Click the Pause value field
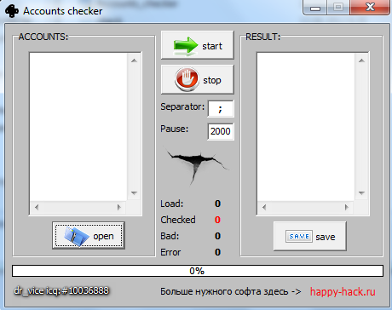The height and width of the screenshot is (310, 392). (221, 131)
